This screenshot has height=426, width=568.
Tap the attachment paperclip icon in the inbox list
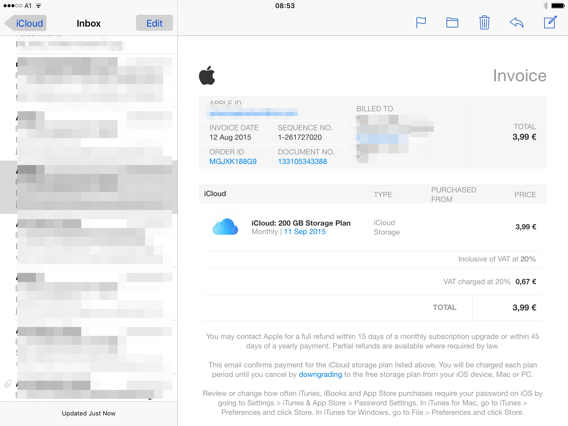pyautogui.click(x=8, y=384)
